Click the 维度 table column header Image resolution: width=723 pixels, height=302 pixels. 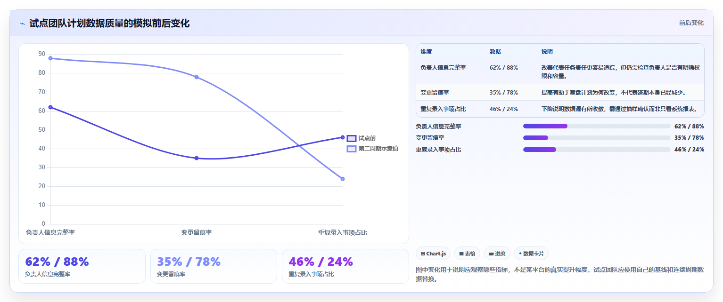click(x=426, y=52)
